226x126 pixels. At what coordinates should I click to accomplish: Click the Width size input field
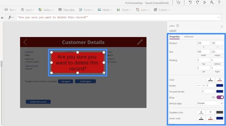[203, 52]
